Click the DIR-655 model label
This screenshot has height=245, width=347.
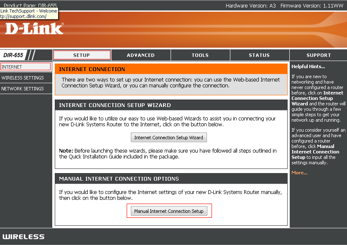(x=13, y=55)
